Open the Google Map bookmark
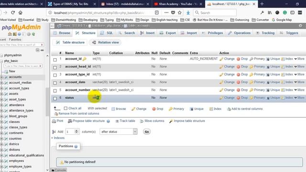 pyautogui.click(x=282, y=20)
